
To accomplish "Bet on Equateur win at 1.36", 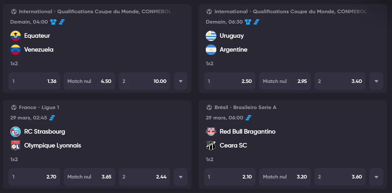I will point(34,81).
